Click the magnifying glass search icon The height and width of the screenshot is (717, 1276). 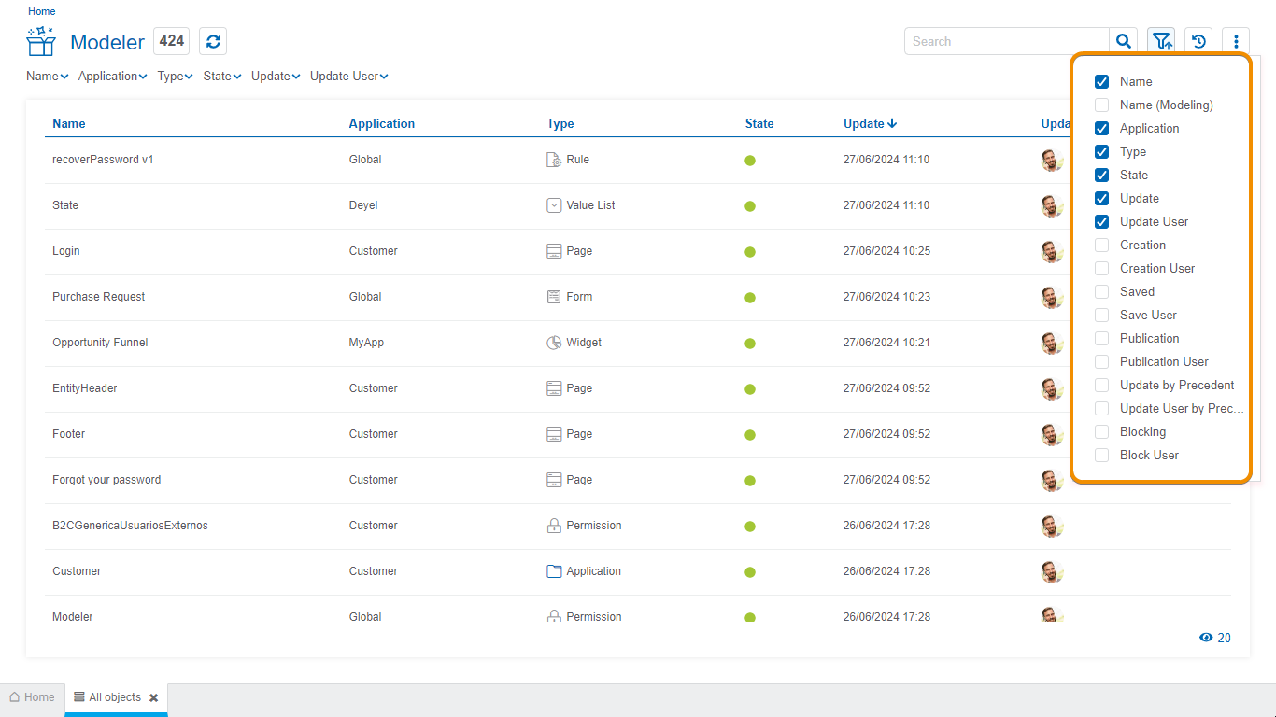[1124, 41]
